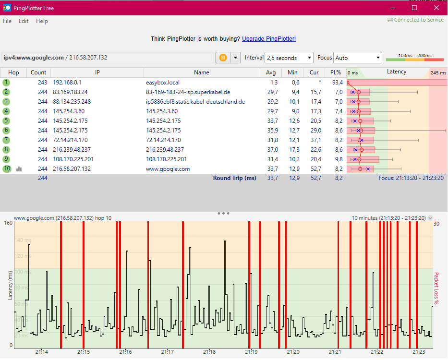Click the Upgrade PingPlotter link

268,39
